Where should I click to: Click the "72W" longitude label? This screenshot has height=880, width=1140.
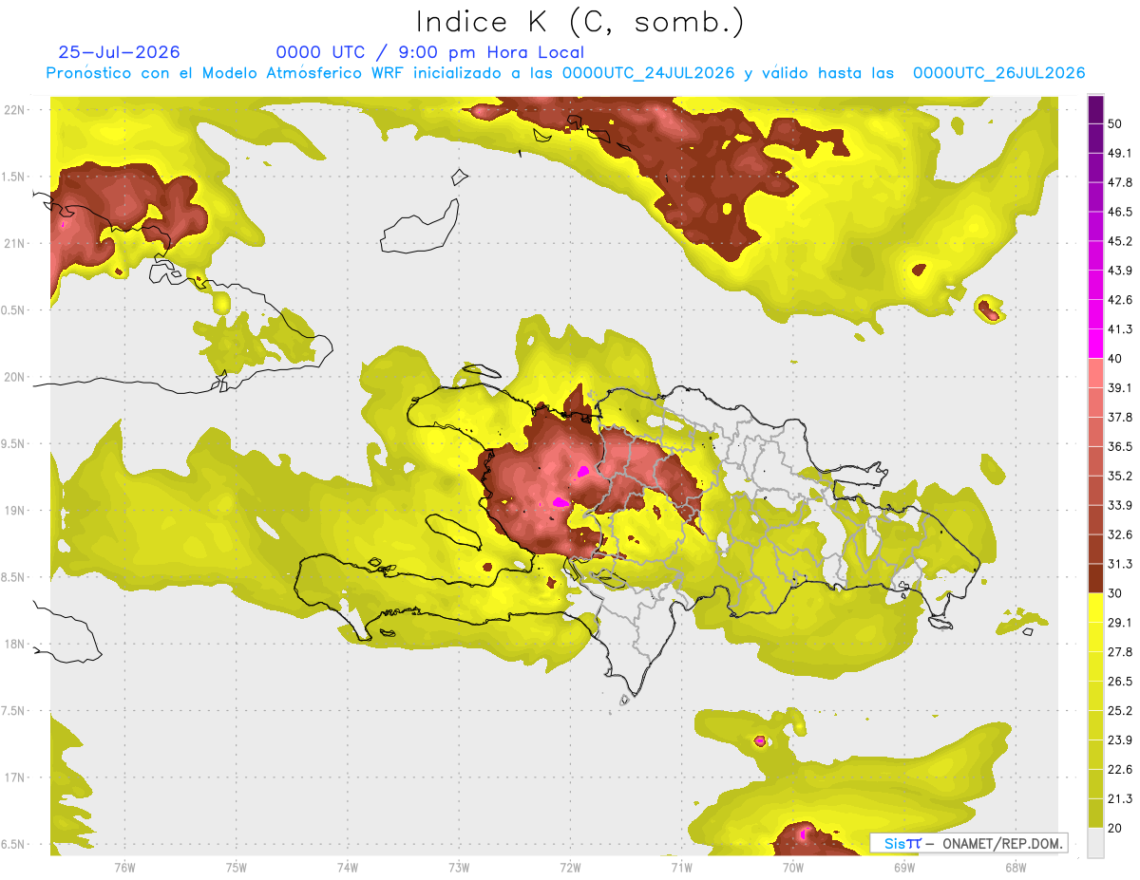tap(570, 868)
